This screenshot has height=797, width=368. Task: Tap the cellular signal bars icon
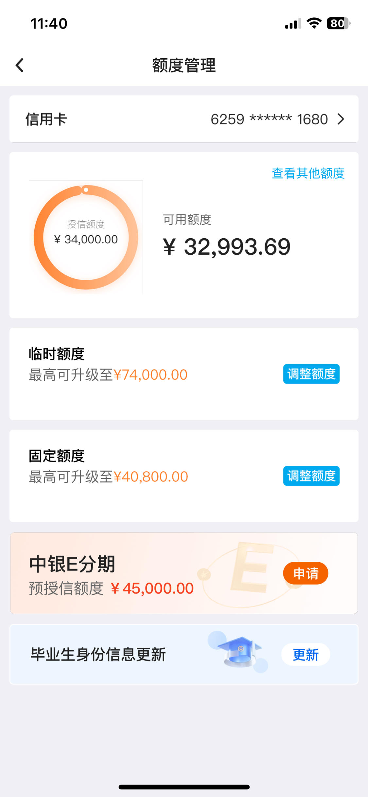[x=293, y=24]
